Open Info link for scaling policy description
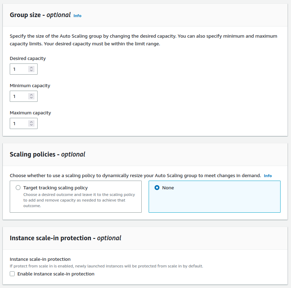Viewport: 291px width, 288px height. point(268,176)
